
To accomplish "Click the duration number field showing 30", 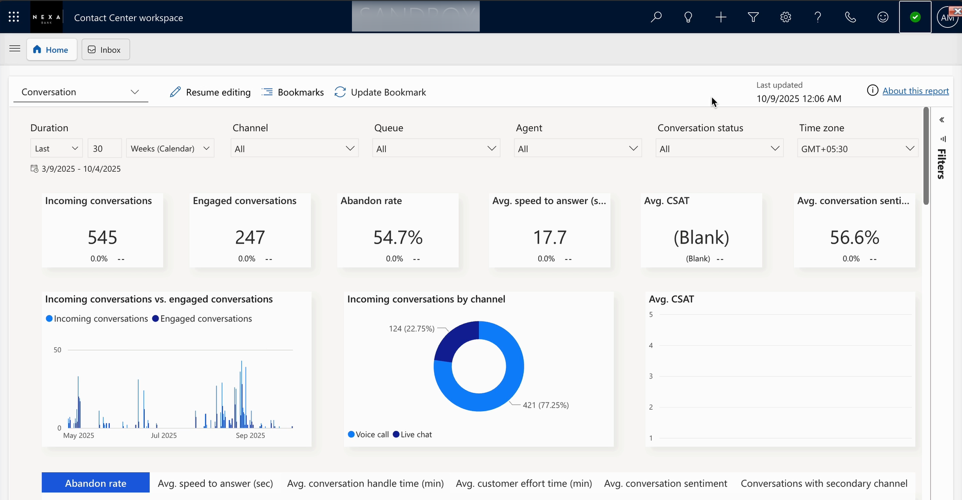I will (105, 149).
